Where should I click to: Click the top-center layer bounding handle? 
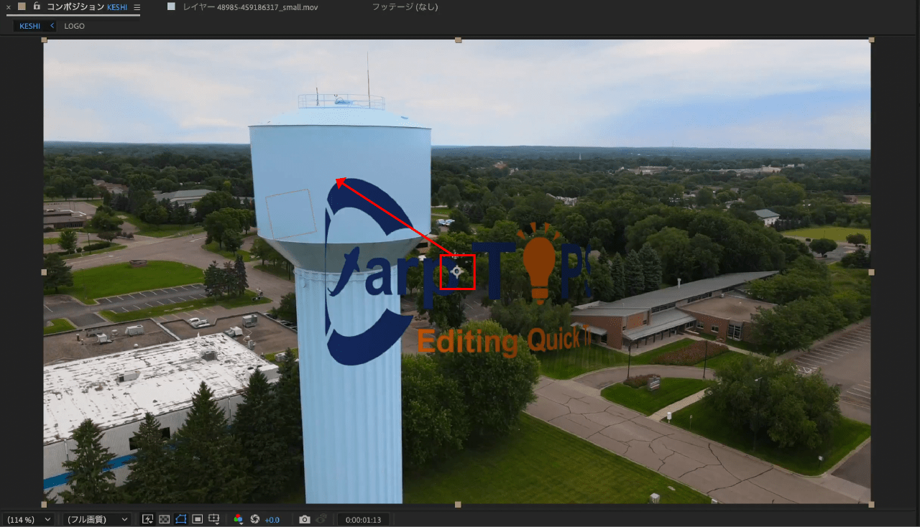tap(458, 40)
